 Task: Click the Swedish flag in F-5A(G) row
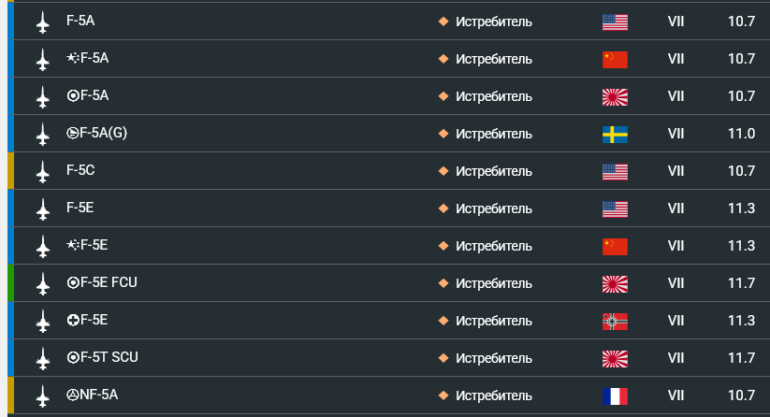coord(615,134)
